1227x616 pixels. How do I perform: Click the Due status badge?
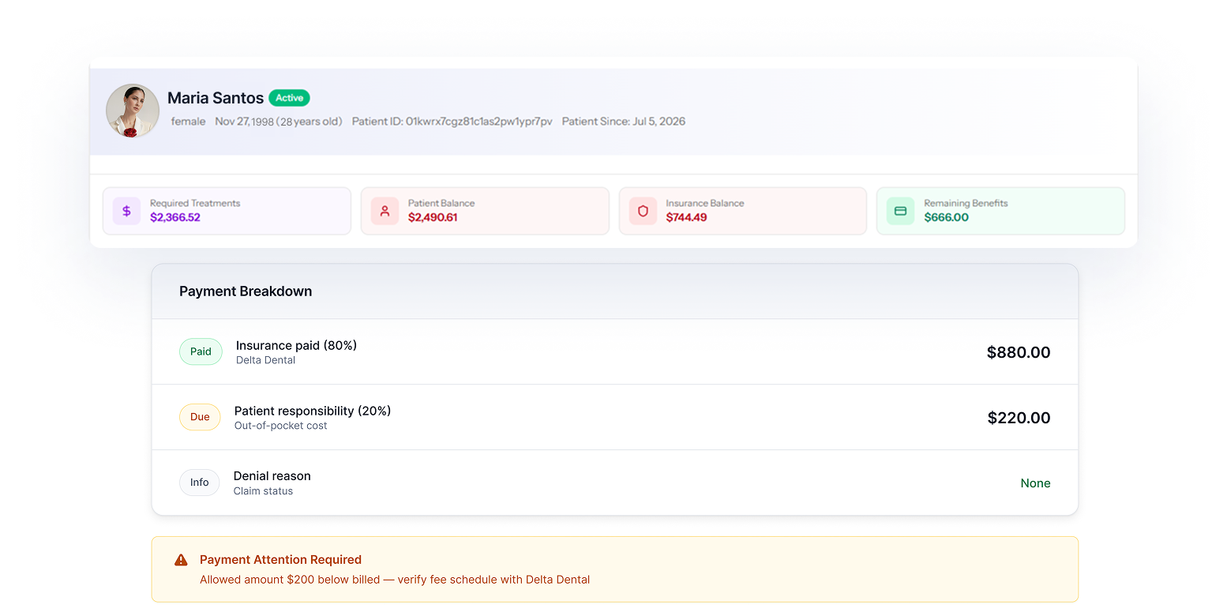click(200, 417)
